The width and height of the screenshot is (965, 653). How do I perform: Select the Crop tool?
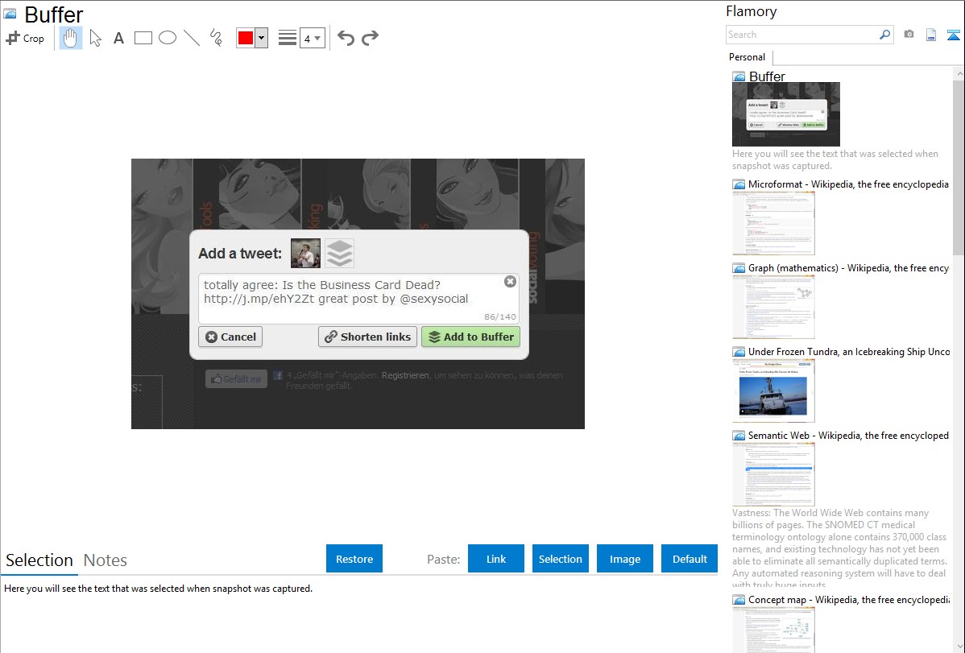coord(25,38)
